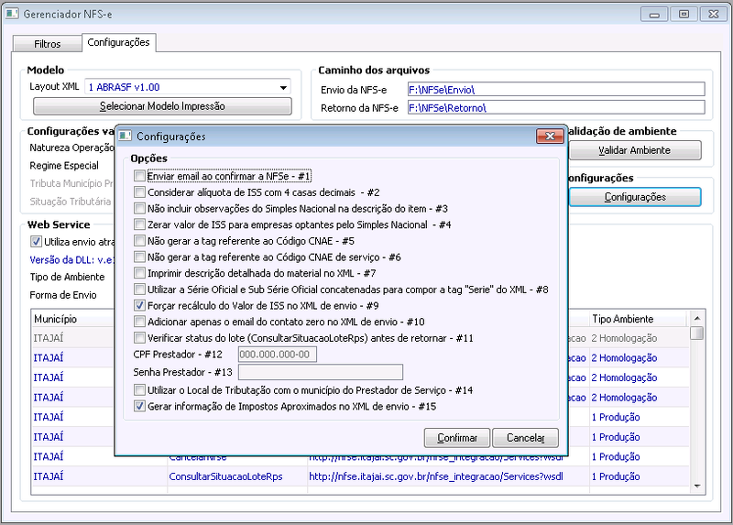Click the Tipo Ambiente column header
733x525 pixels.
click(638, 319)
